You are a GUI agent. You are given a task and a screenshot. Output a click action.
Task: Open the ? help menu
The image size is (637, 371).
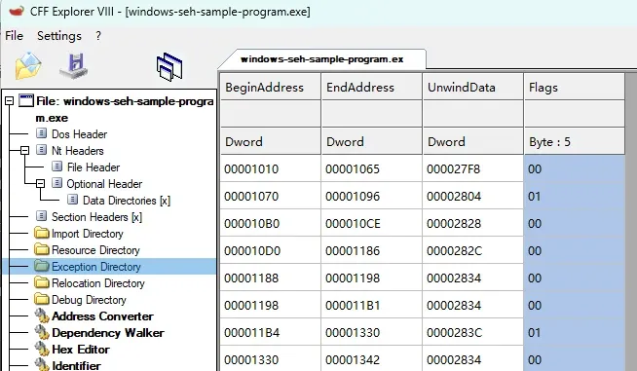pyautogui.click(x=98, y=36)
